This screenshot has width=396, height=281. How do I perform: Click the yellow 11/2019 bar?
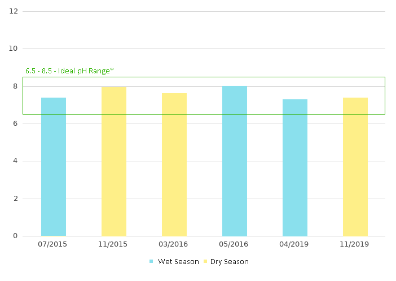pos(355,166)
